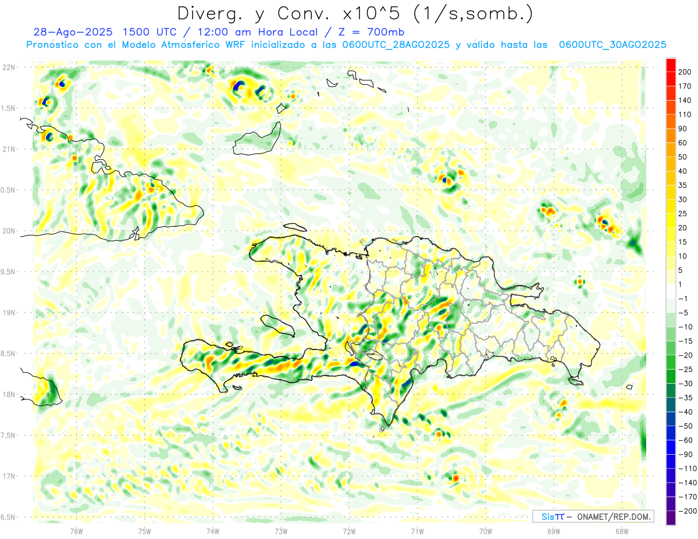Click the "72W" longitude label
Viewport: 698px width, 539px height.
tap(349, 531)
